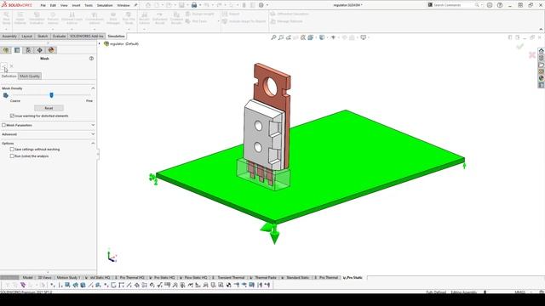545x306 pixels.
Task: Open dropdown arrow next to Print icon
Action: 200,5
